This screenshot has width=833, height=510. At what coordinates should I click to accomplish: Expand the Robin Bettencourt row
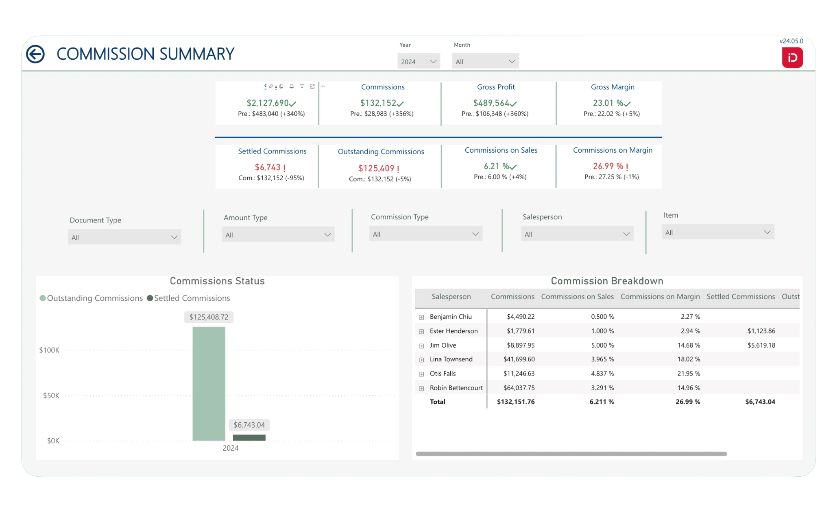421,388
